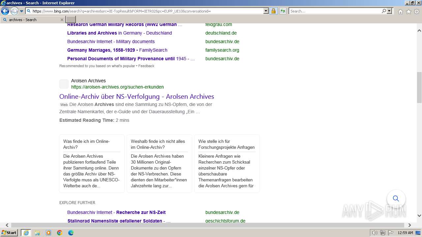Click the 'Arolsen Archives' site name

(88, 81)
